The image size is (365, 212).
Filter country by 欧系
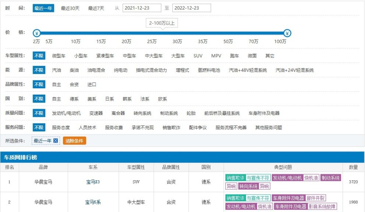pyautogui.click(x=162, y=99)
